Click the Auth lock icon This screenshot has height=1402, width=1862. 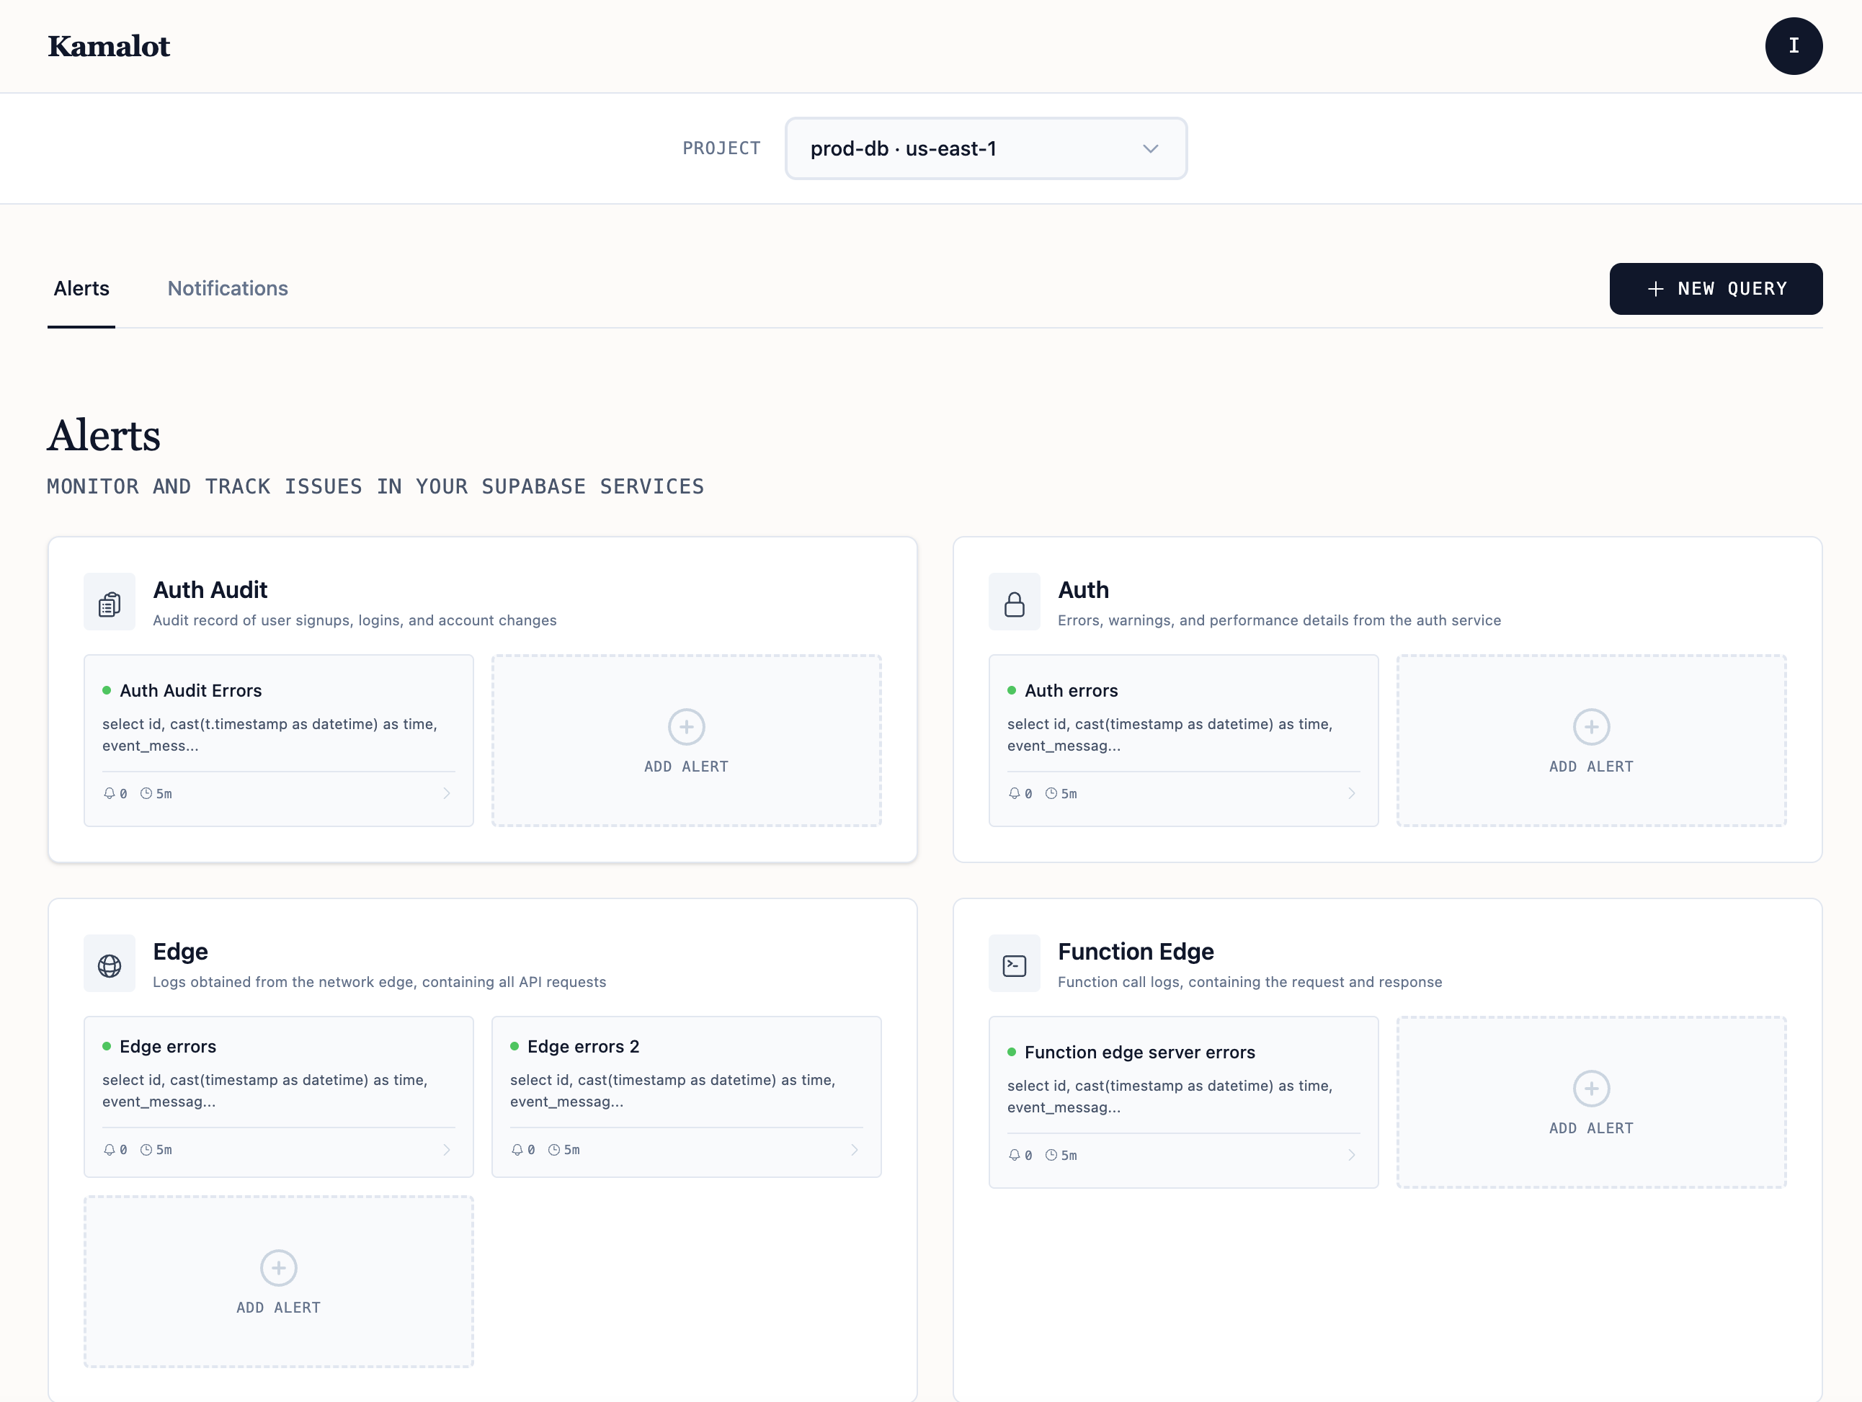1015,602
